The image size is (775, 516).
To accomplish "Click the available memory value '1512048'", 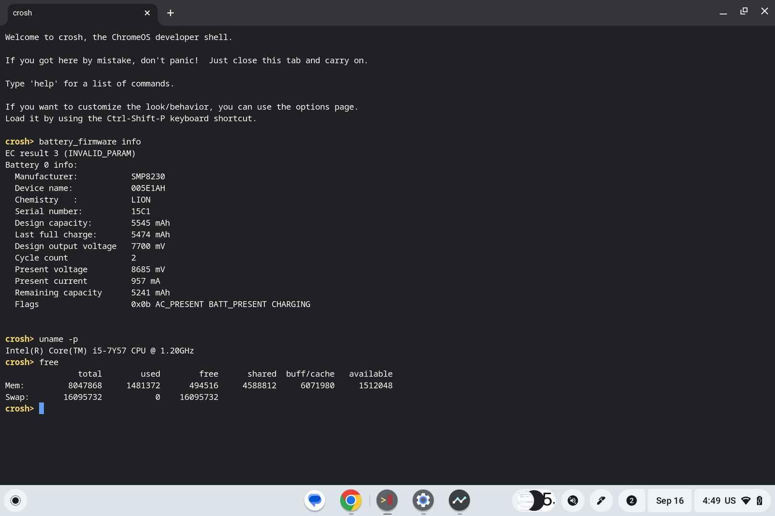I will [376, 386].
